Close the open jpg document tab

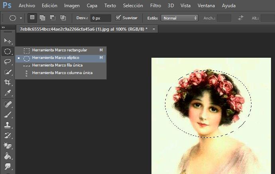[x=154, y=29]
